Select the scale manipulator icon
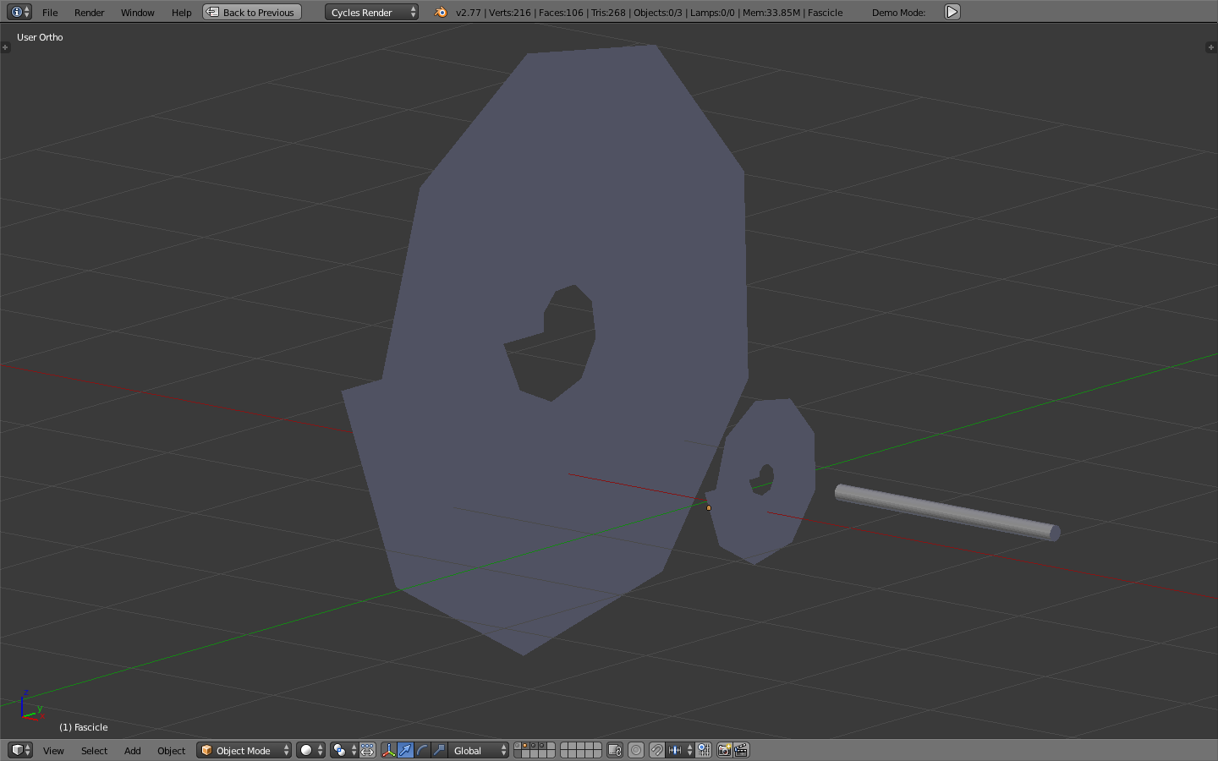 pos(439,750)
